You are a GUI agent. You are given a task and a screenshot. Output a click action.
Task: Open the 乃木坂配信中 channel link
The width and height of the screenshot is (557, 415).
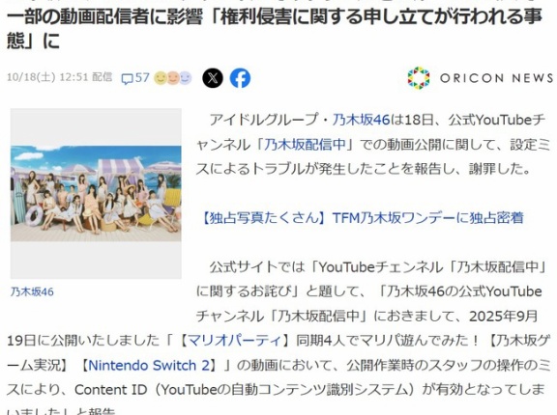305,144
